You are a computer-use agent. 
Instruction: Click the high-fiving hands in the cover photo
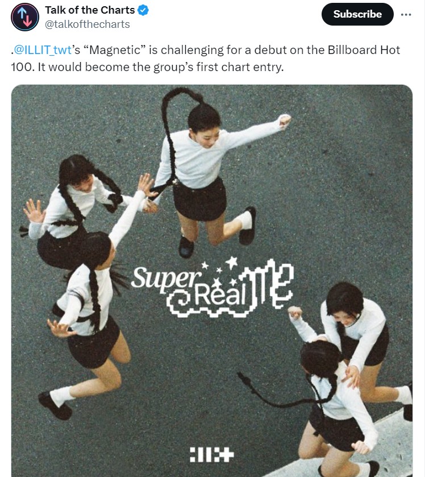148,194
